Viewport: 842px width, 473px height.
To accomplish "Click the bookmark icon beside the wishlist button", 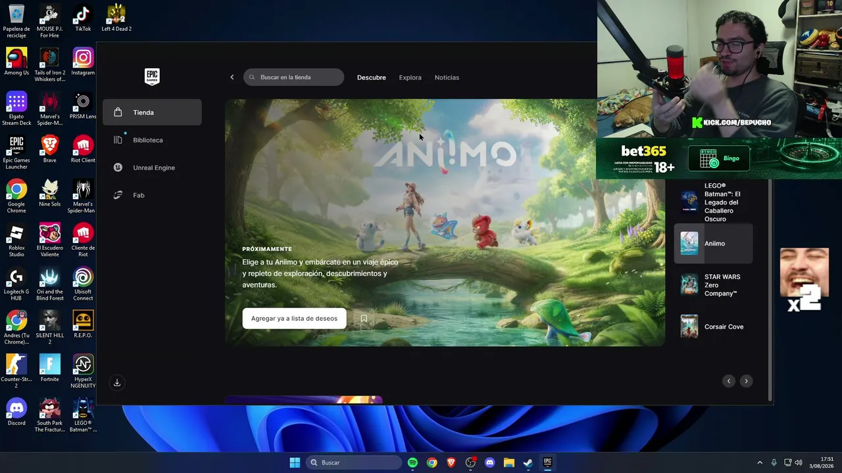I will point(364,319).
